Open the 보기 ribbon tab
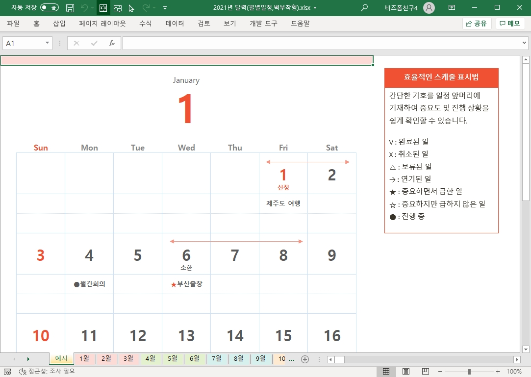531x377 pixels. (x=229, y=24)
